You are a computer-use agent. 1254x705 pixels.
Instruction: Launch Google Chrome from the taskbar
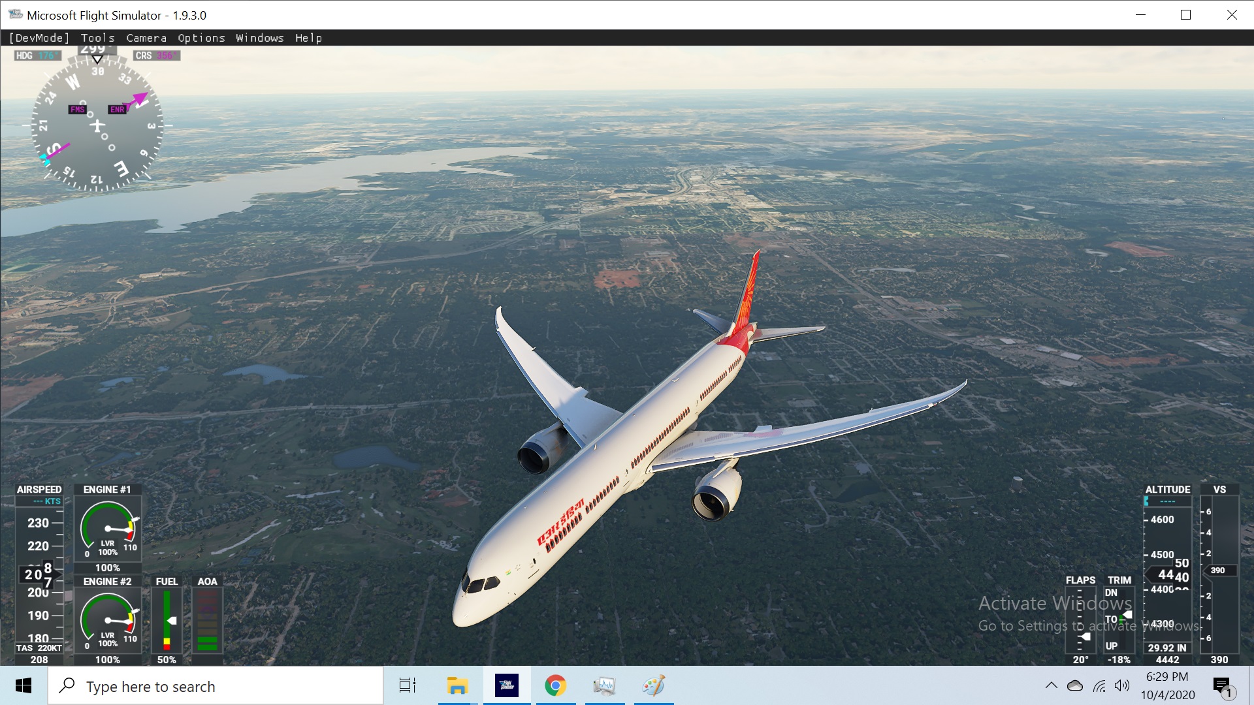point(556,685)
